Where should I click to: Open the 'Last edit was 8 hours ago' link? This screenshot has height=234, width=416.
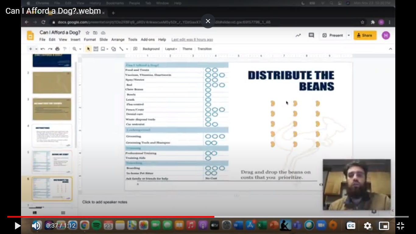pyautogui.click(x=192, y=40)
